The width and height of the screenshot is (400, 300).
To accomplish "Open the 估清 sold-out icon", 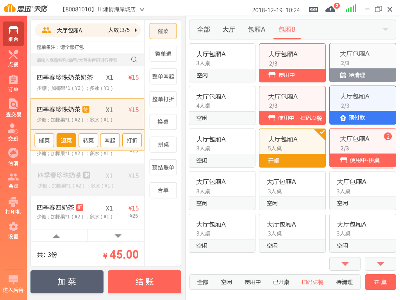I will (x=13, y=157).
